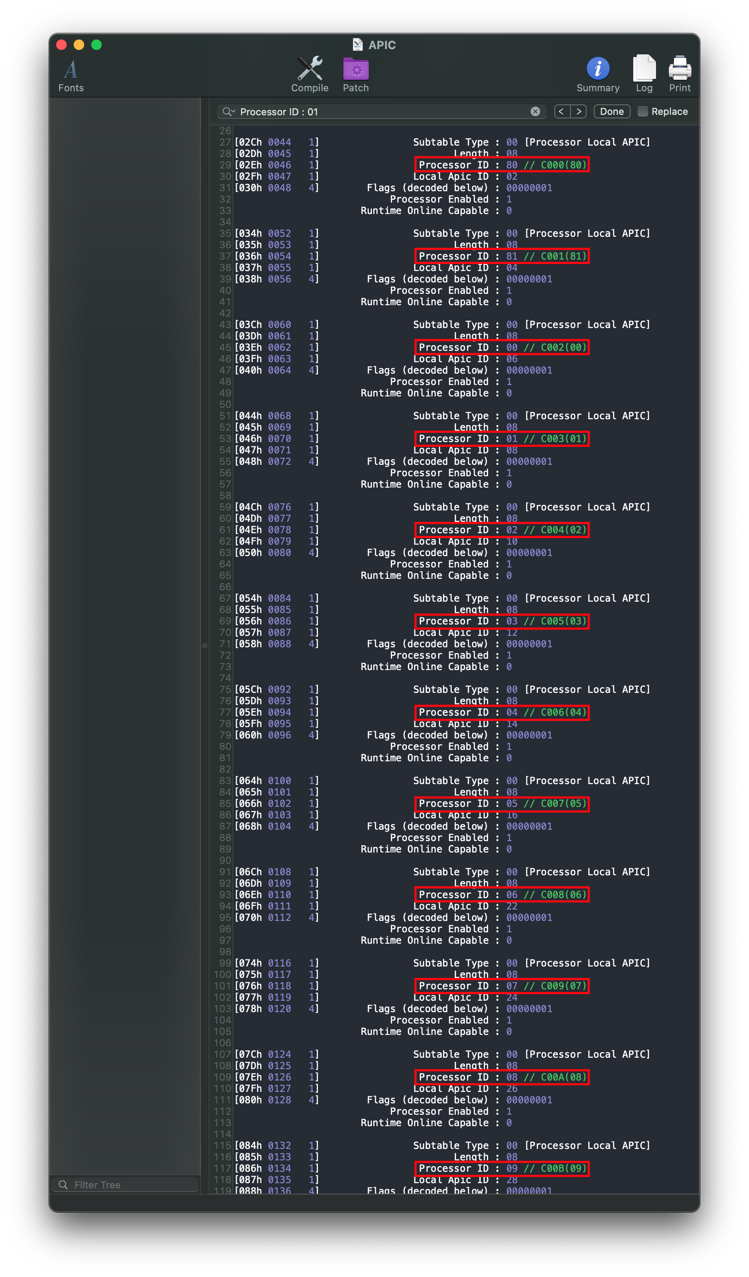The height and width of the screenshot is (1277, 749).
Task: Click the APIC document title icon
Action: pos(358,45)
